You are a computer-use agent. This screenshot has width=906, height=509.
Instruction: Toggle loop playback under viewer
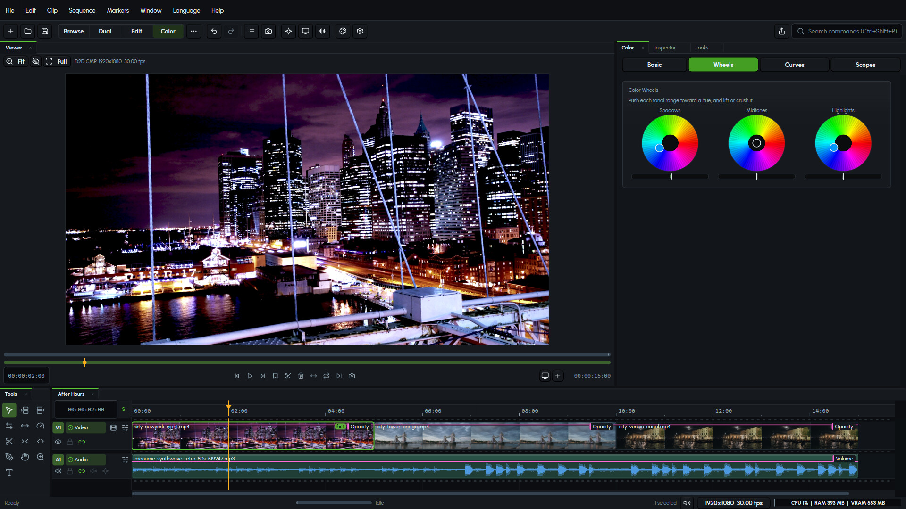coord(327,376)
